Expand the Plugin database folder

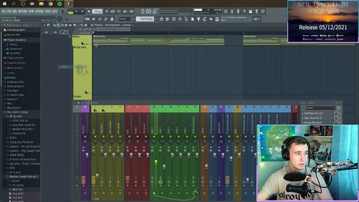[16, 40]
